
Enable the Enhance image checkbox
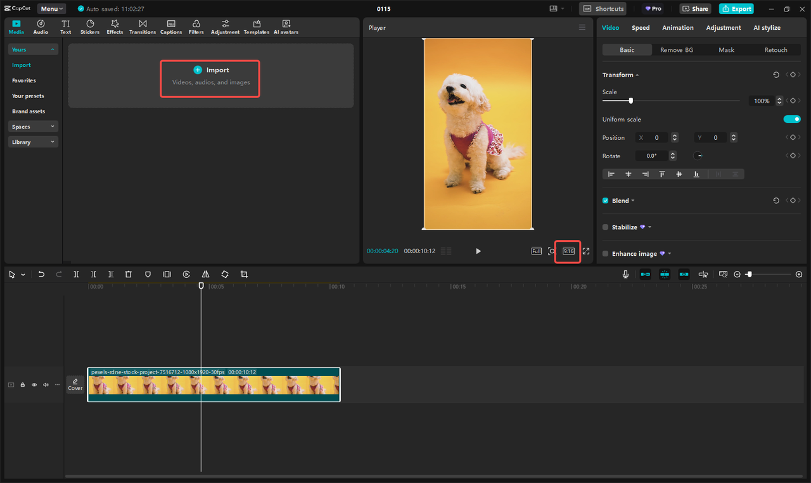[605, 253]
